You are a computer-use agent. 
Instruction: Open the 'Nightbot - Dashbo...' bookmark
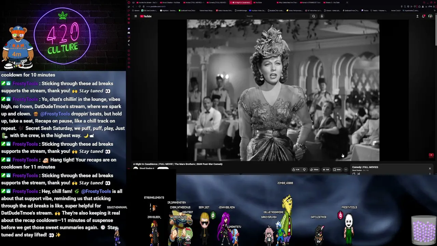click(168, 11)
